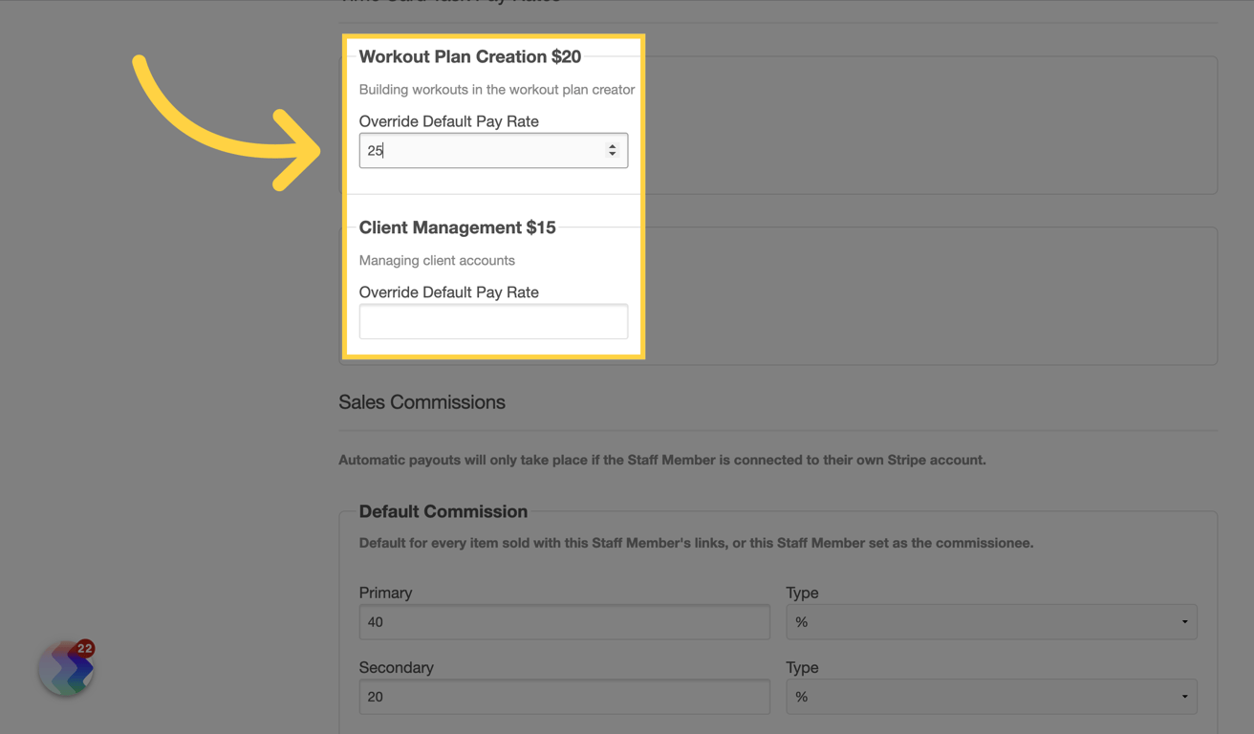Select the Secondary commission value 20
The height and width of the screenshot is (734, 1254).
pyautogui.click(x=564, y=697)
